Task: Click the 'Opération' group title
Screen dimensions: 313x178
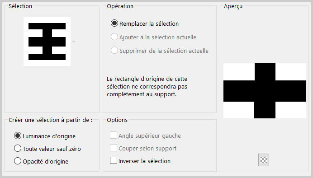Action: 120,6
